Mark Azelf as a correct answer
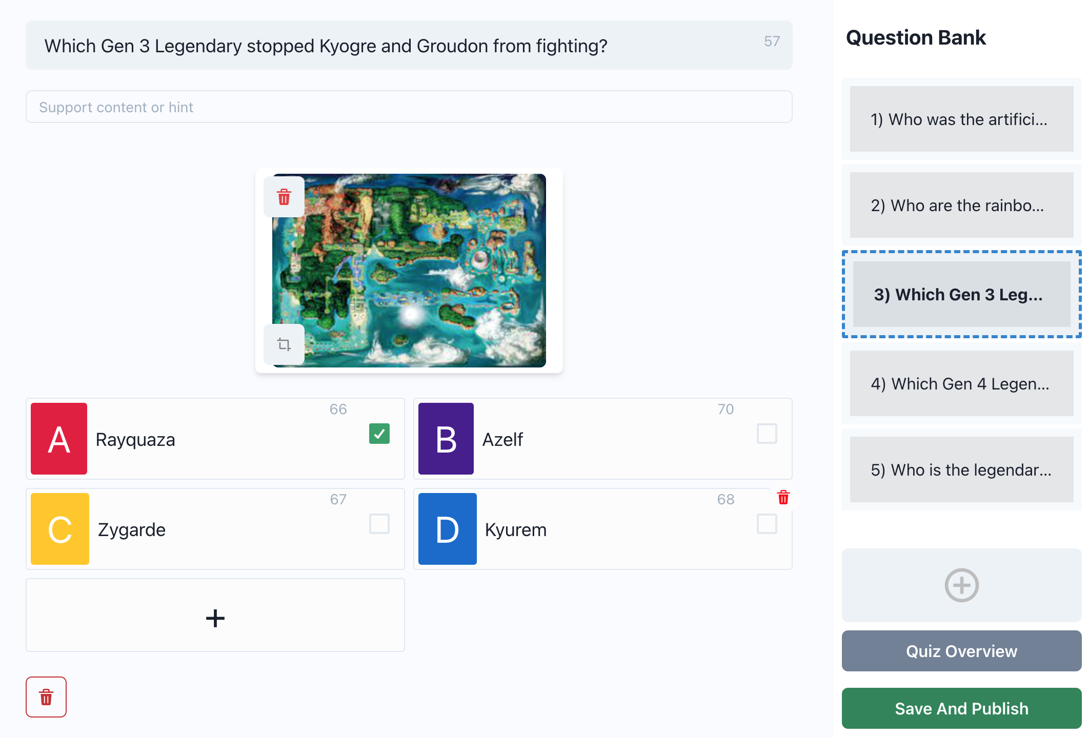The width and height of the screenshot is (1088, 738). click(767, 434)
